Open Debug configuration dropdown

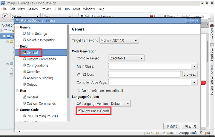point(25,16)
